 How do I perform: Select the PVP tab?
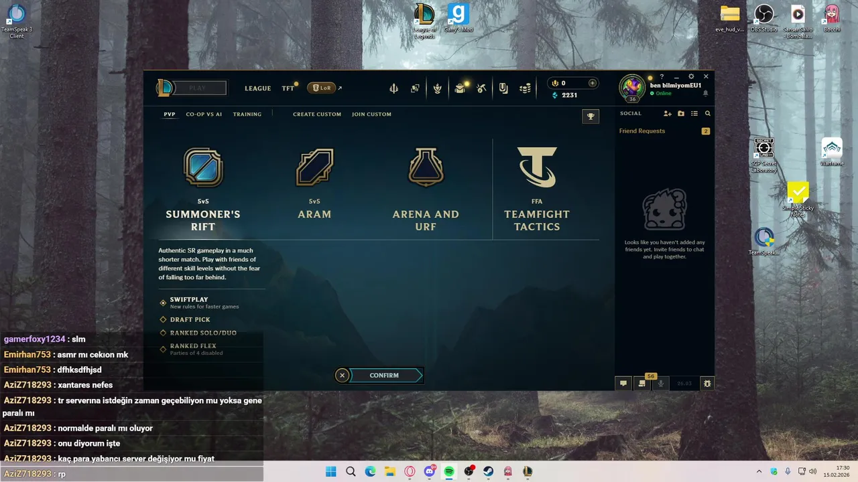tap(170, 114)
